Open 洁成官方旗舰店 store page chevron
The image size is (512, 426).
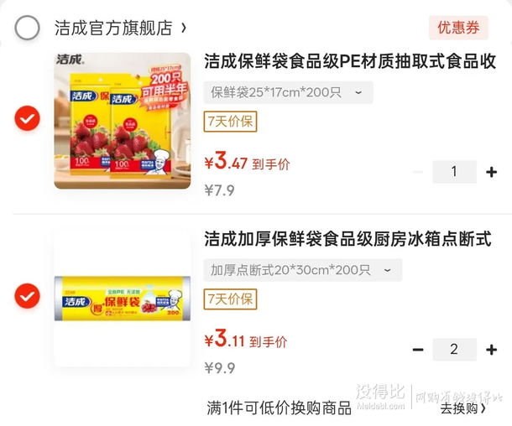[x=184, y=28]
